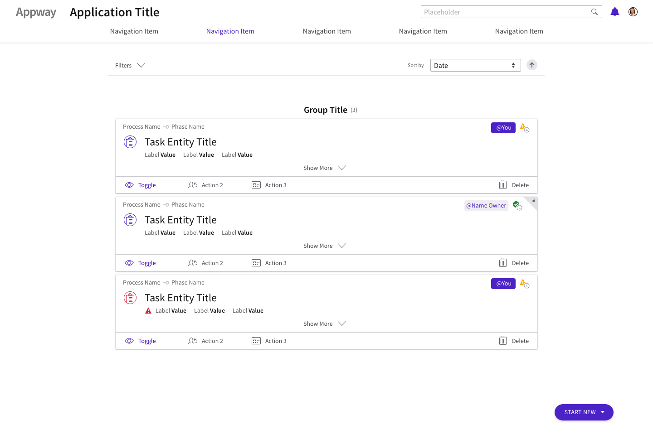This screenshot has width=653, height=435.
Task: Open the Filters dropdown
Action: tap(130, 65)
